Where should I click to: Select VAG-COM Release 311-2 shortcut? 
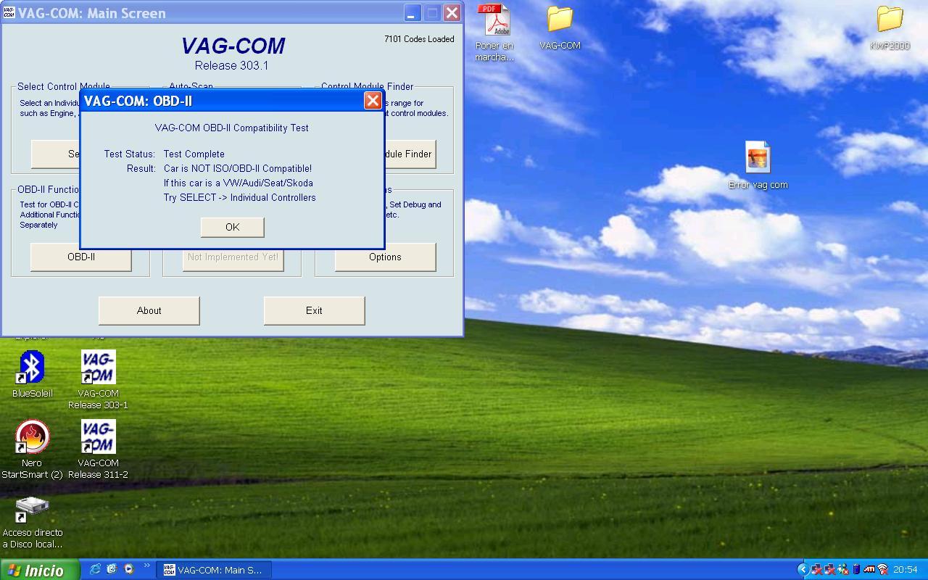pyautogui.click(x=98, y=449)
